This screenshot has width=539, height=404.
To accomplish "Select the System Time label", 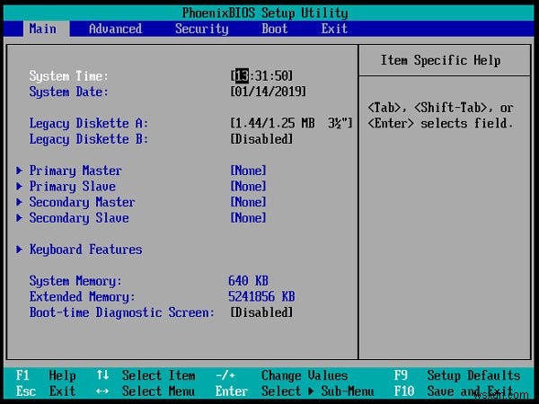I will (69, 76).
